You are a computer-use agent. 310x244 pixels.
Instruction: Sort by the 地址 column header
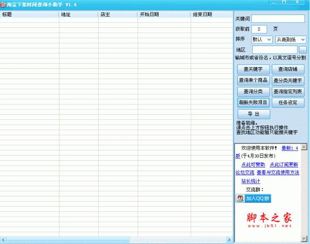click(x=79, y=14)
